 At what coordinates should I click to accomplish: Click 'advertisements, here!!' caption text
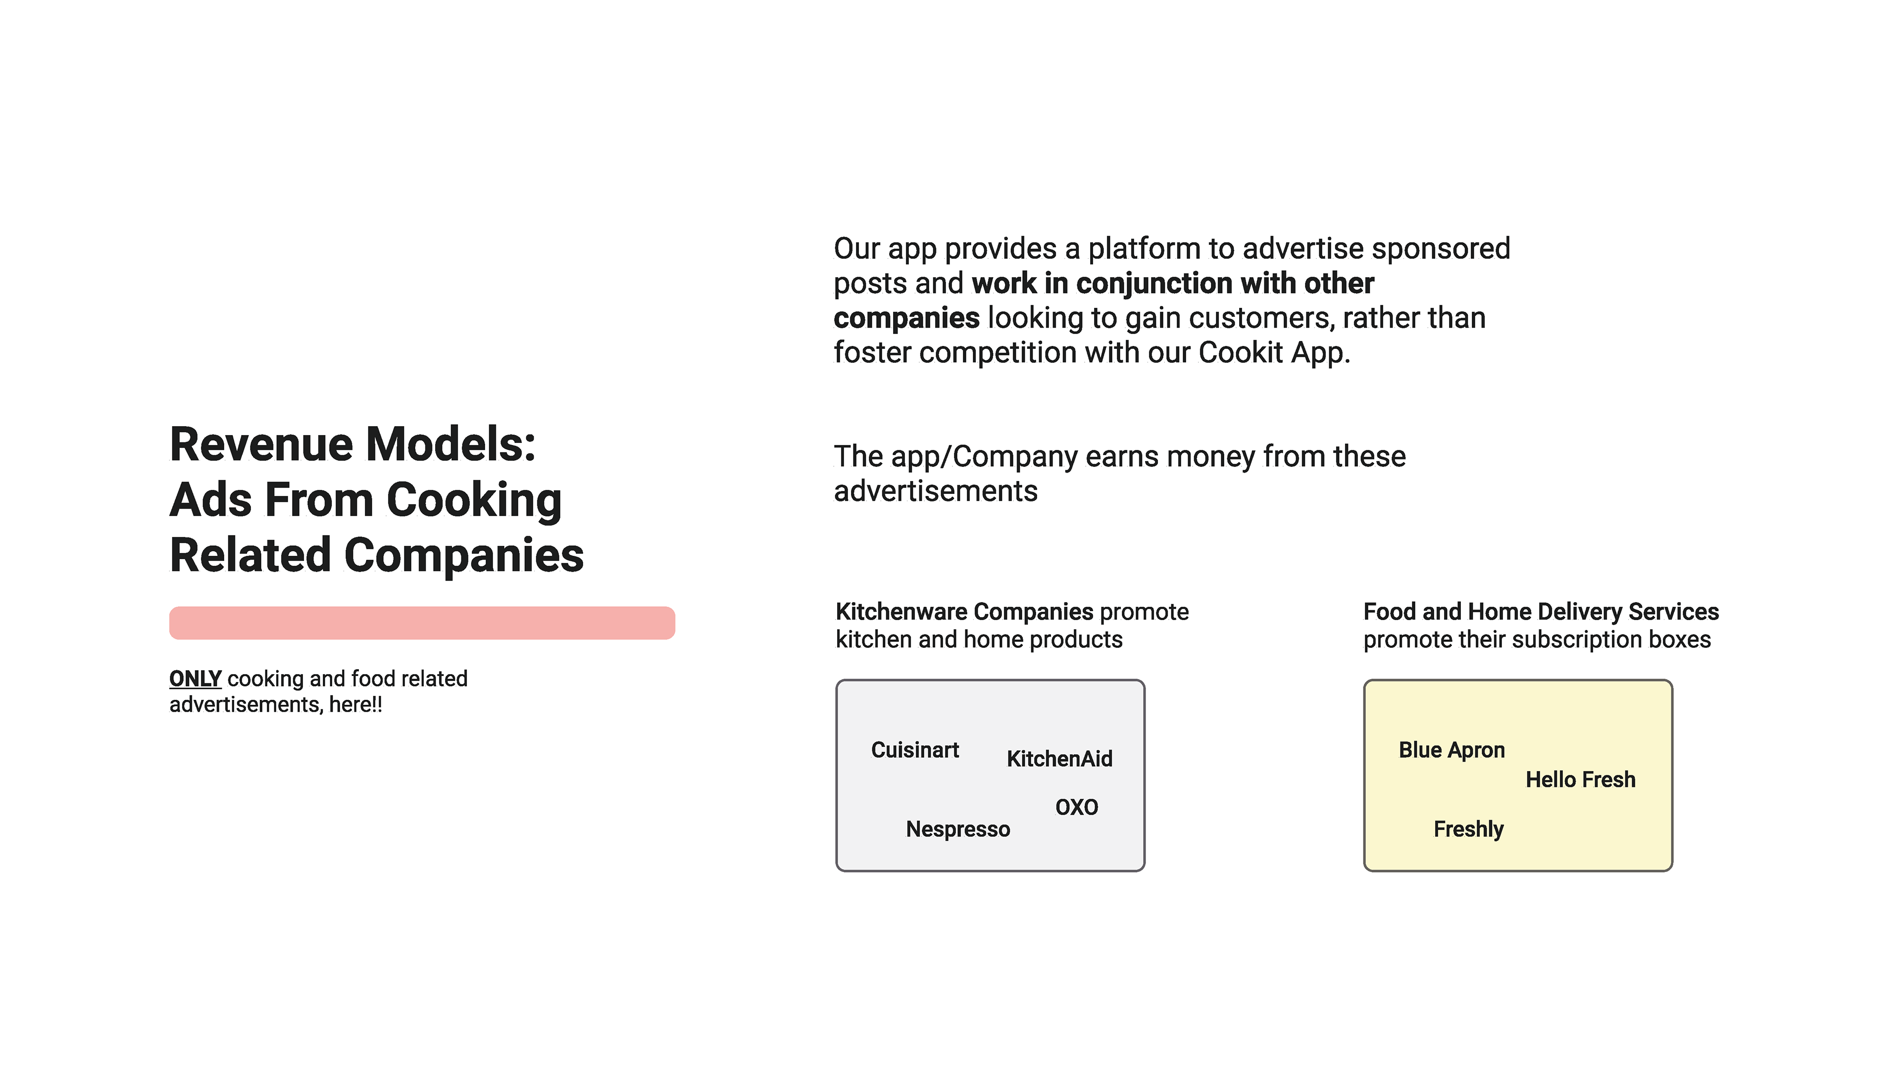(x=276, y=705)
